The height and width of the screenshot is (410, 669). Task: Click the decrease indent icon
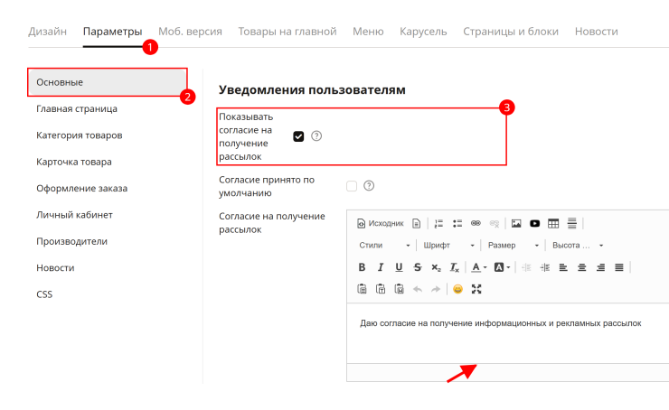point(526,267)
